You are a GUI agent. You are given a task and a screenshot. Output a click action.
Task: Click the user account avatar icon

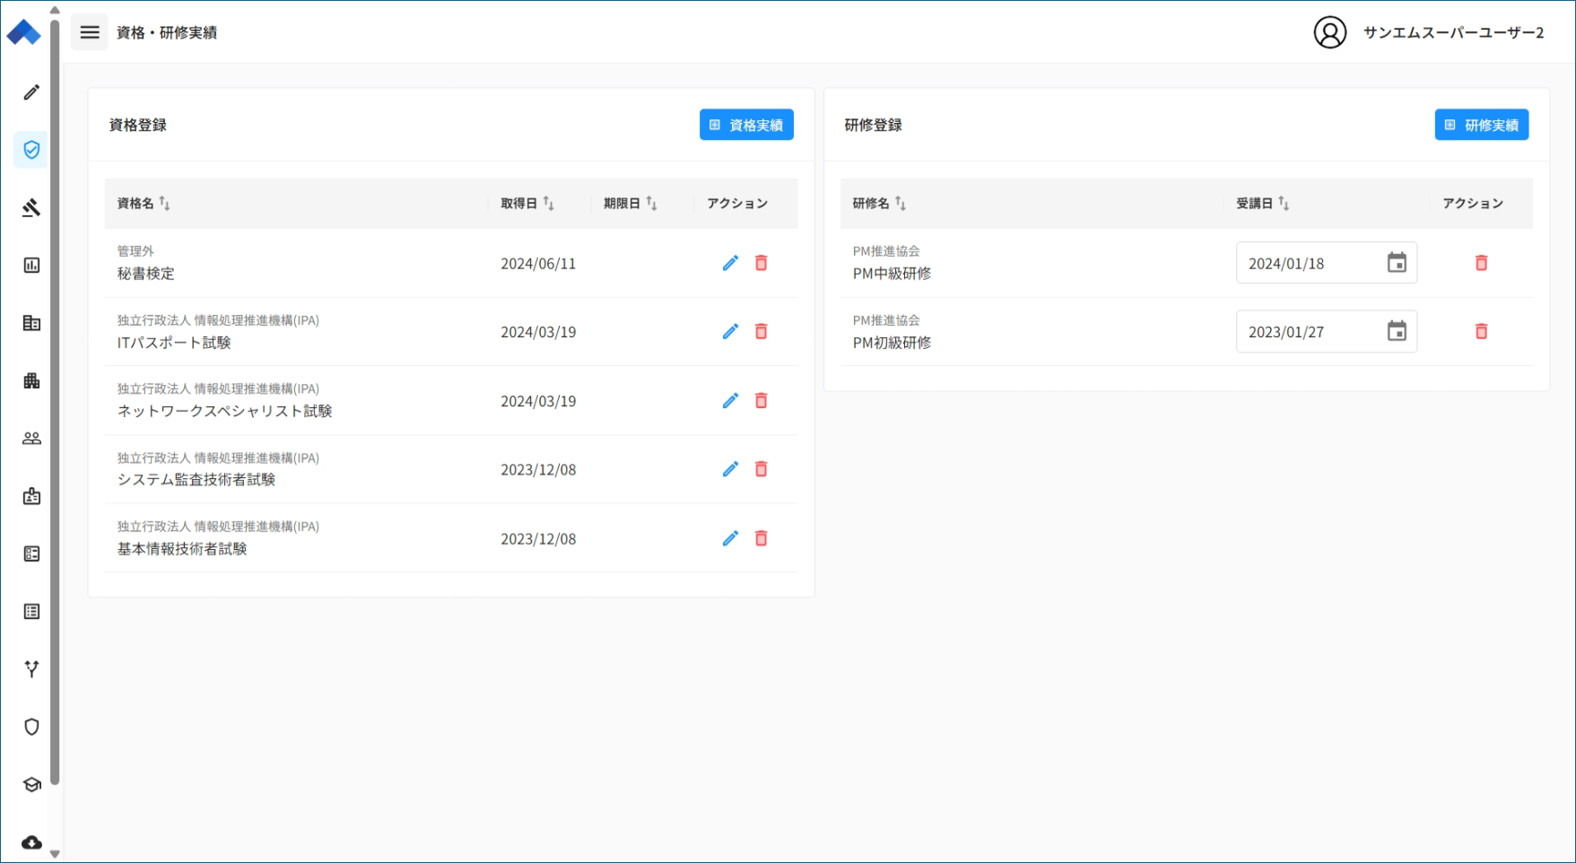coord(1330,32)
